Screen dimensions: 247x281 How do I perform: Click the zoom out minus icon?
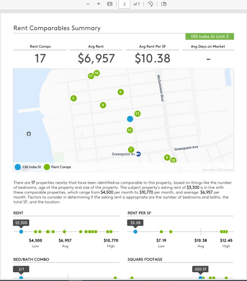[88, 4]
